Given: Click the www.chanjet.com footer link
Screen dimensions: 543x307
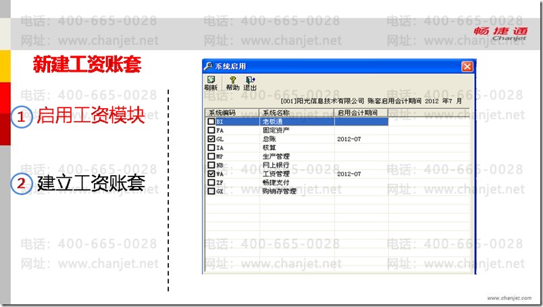Looking at the screenshot, I should tap(509, 298).
